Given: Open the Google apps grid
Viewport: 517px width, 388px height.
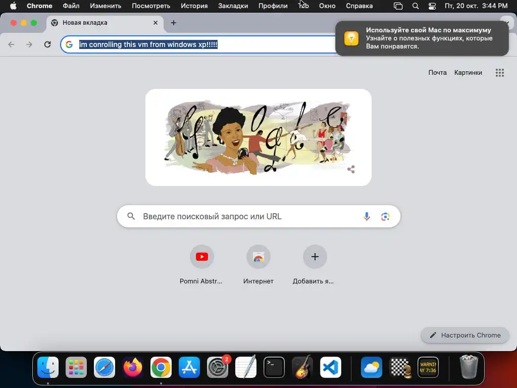Looking at the screenshot, I should pos(499,73).
